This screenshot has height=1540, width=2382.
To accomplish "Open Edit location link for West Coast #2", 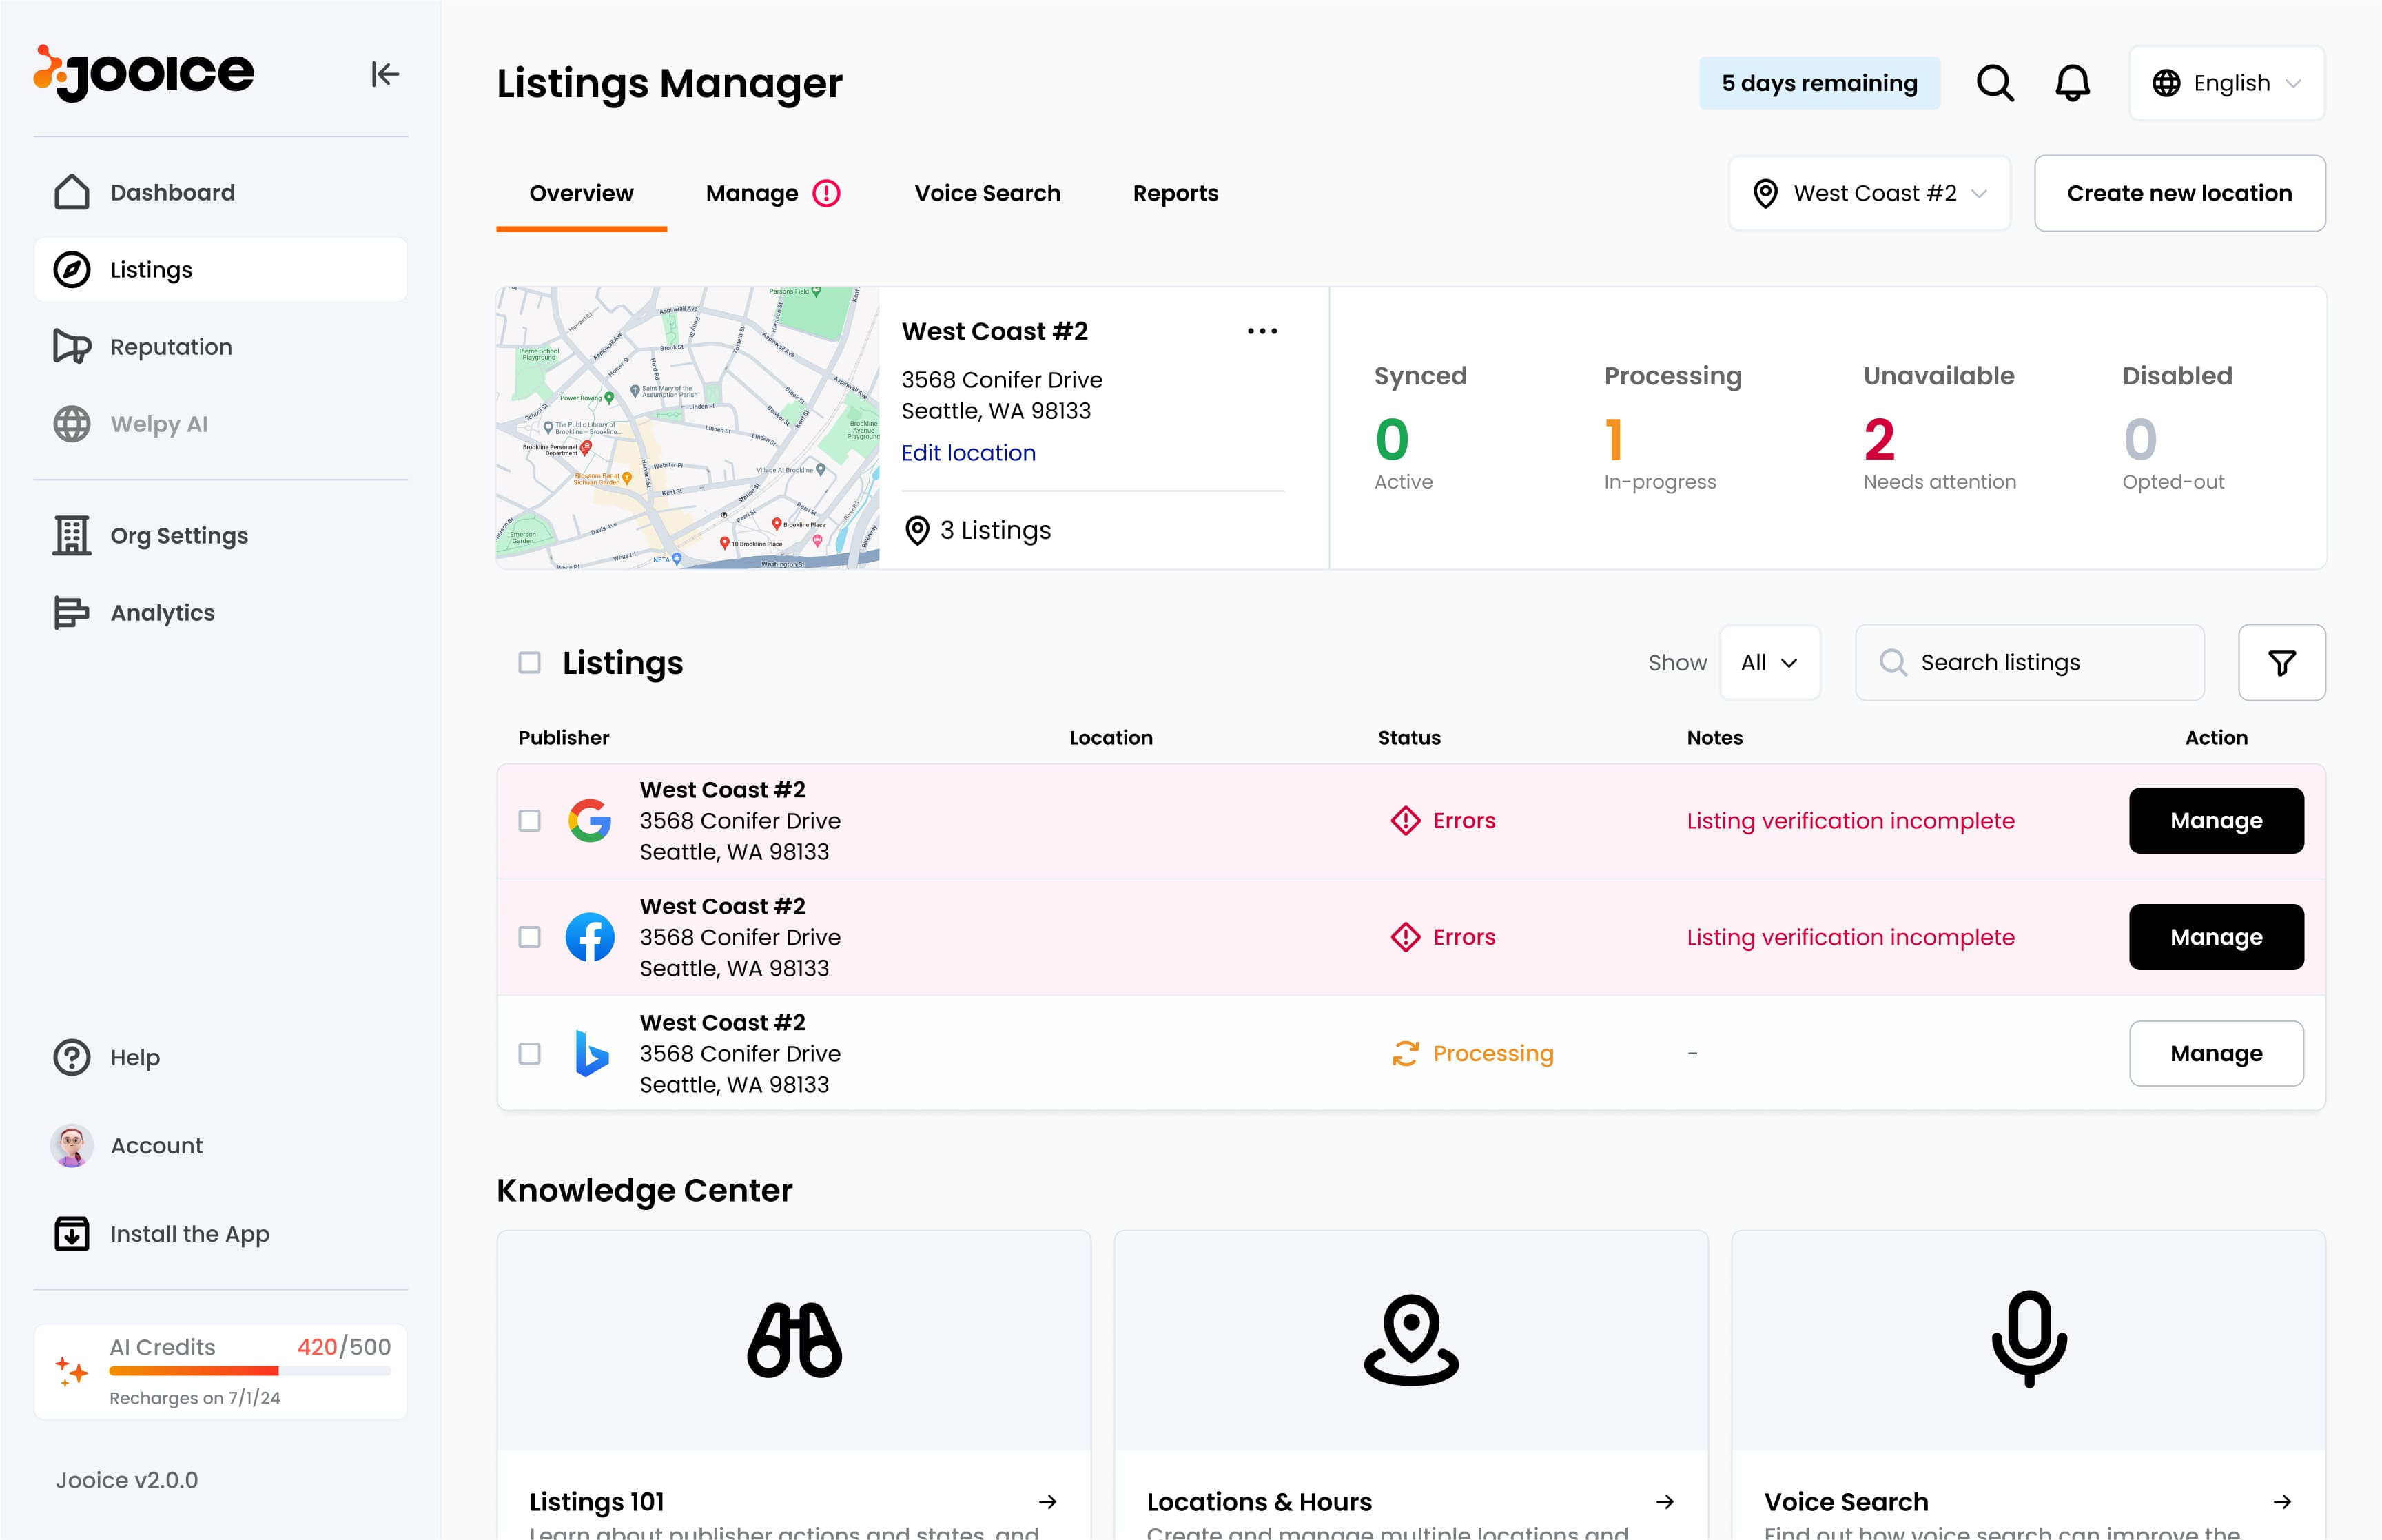I will click(x=968, y=452).
